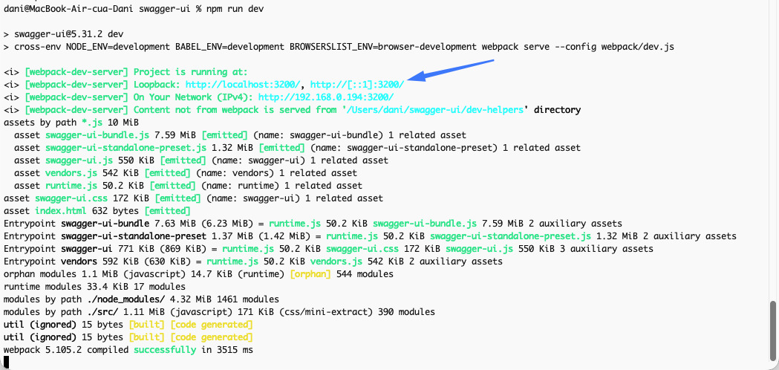This screenshot has height=370, width=779.
Task: Open the http://localhost:3200/ loopback link
Action: (x=244, y=85)
